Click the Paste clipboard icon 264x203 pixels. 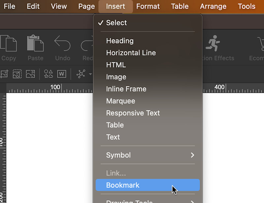coord(35,44)
